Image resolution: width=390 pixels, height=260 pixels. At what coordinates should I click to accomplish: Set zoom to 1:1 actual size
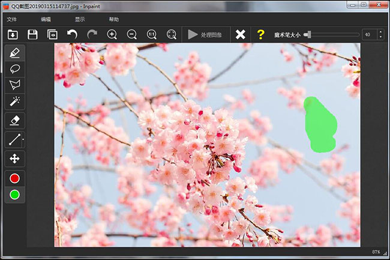pos(151,35)
